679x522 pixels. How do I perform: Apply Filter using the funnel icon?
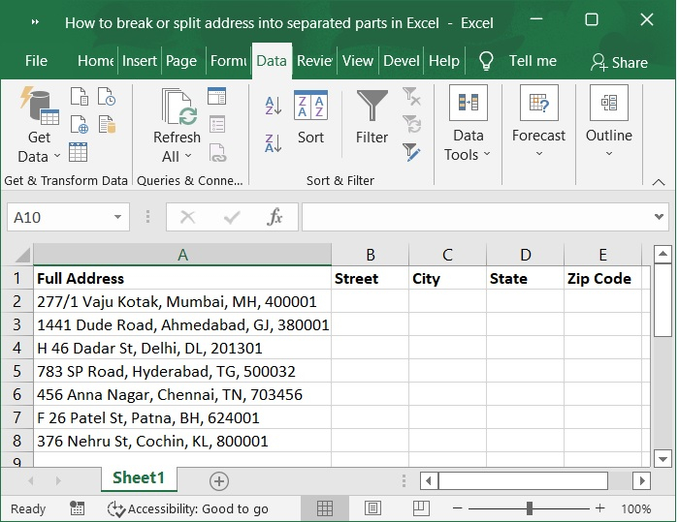click(372, 117)
